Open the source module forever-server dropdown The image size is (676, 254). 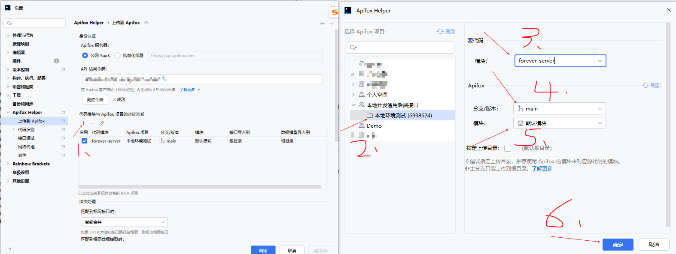(600, 61)
